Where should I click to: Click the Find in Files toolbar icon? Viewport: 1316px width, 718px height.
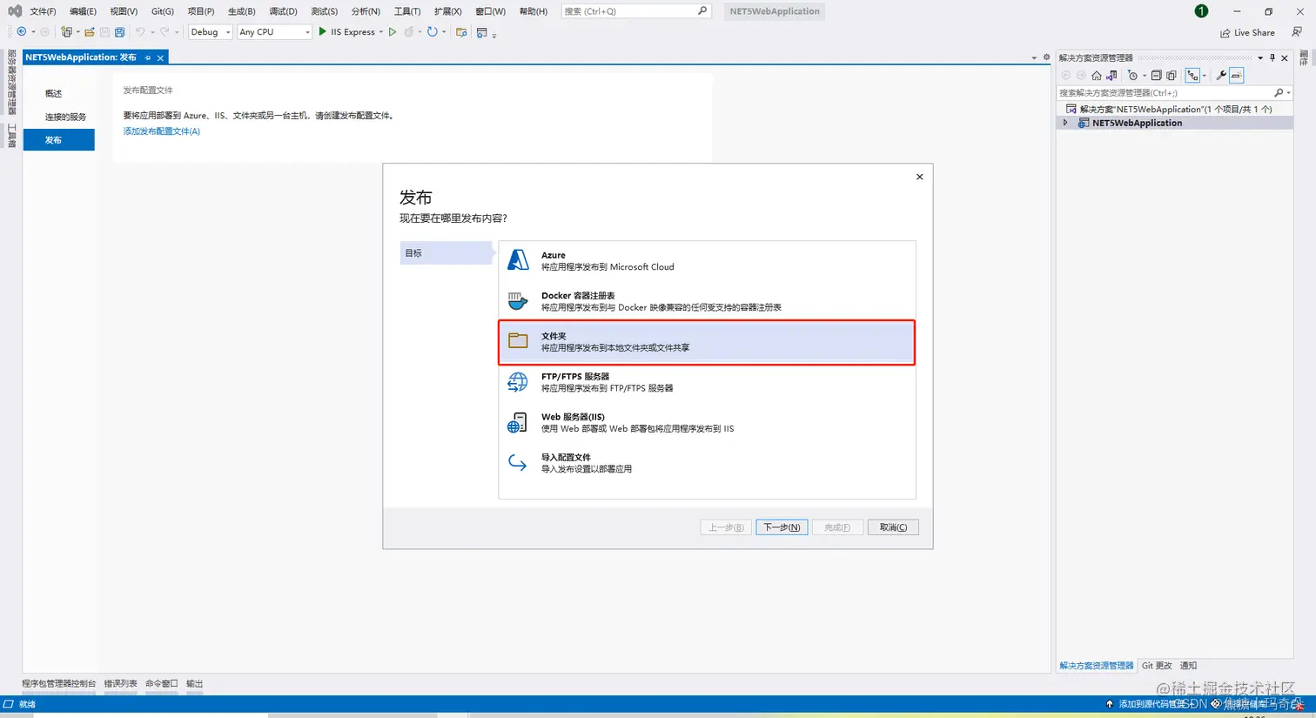pyautogui.click(x=461, y=32)
